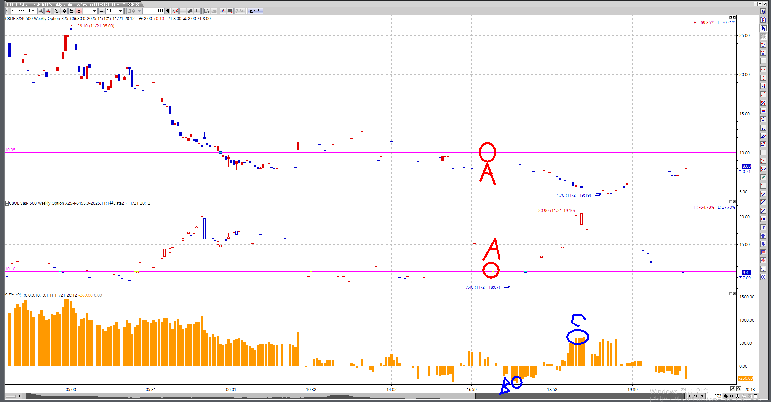Select the text T tool in right sidebar
The image size is (771, 402).
point(763,227)
